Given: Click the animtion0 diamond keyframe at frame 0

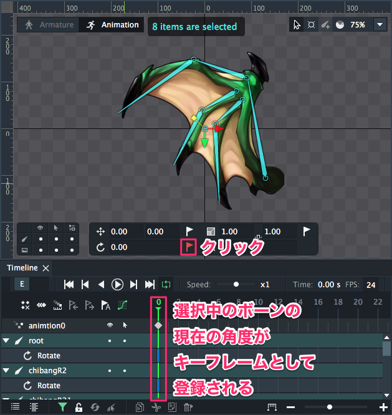Looking at the screenshot, I should 158,325.
